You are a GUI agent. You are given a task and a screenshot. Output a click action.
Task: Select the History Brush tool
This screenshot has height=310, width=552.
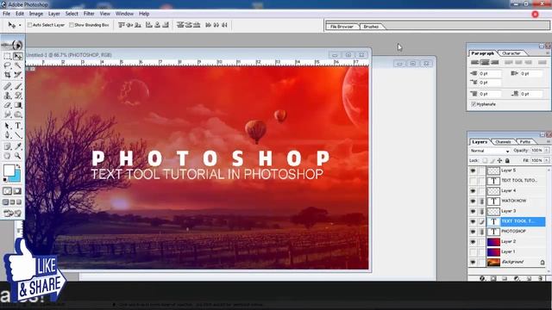[17, 96]
